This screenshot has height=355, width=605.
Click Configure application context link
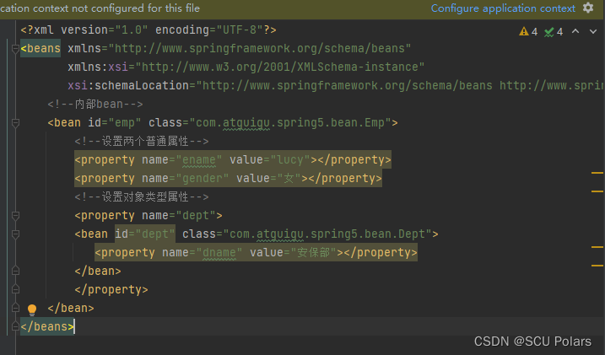(x=503, y=8)
